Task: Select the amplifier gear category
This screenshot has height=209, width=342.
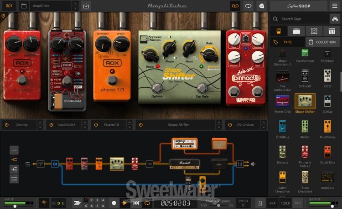Action: click(x=296, y=31)
